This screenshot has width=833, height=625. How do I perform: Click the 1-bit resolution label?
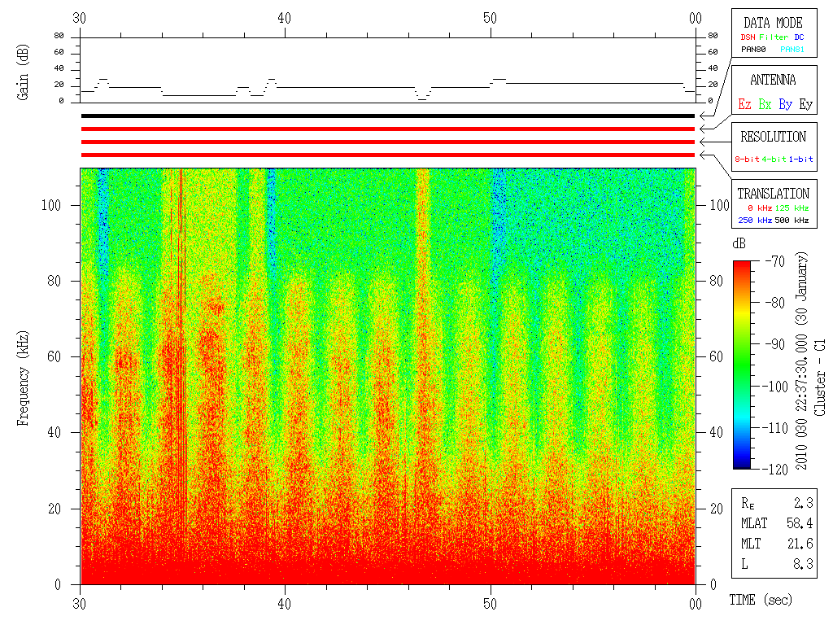(800, 159)
